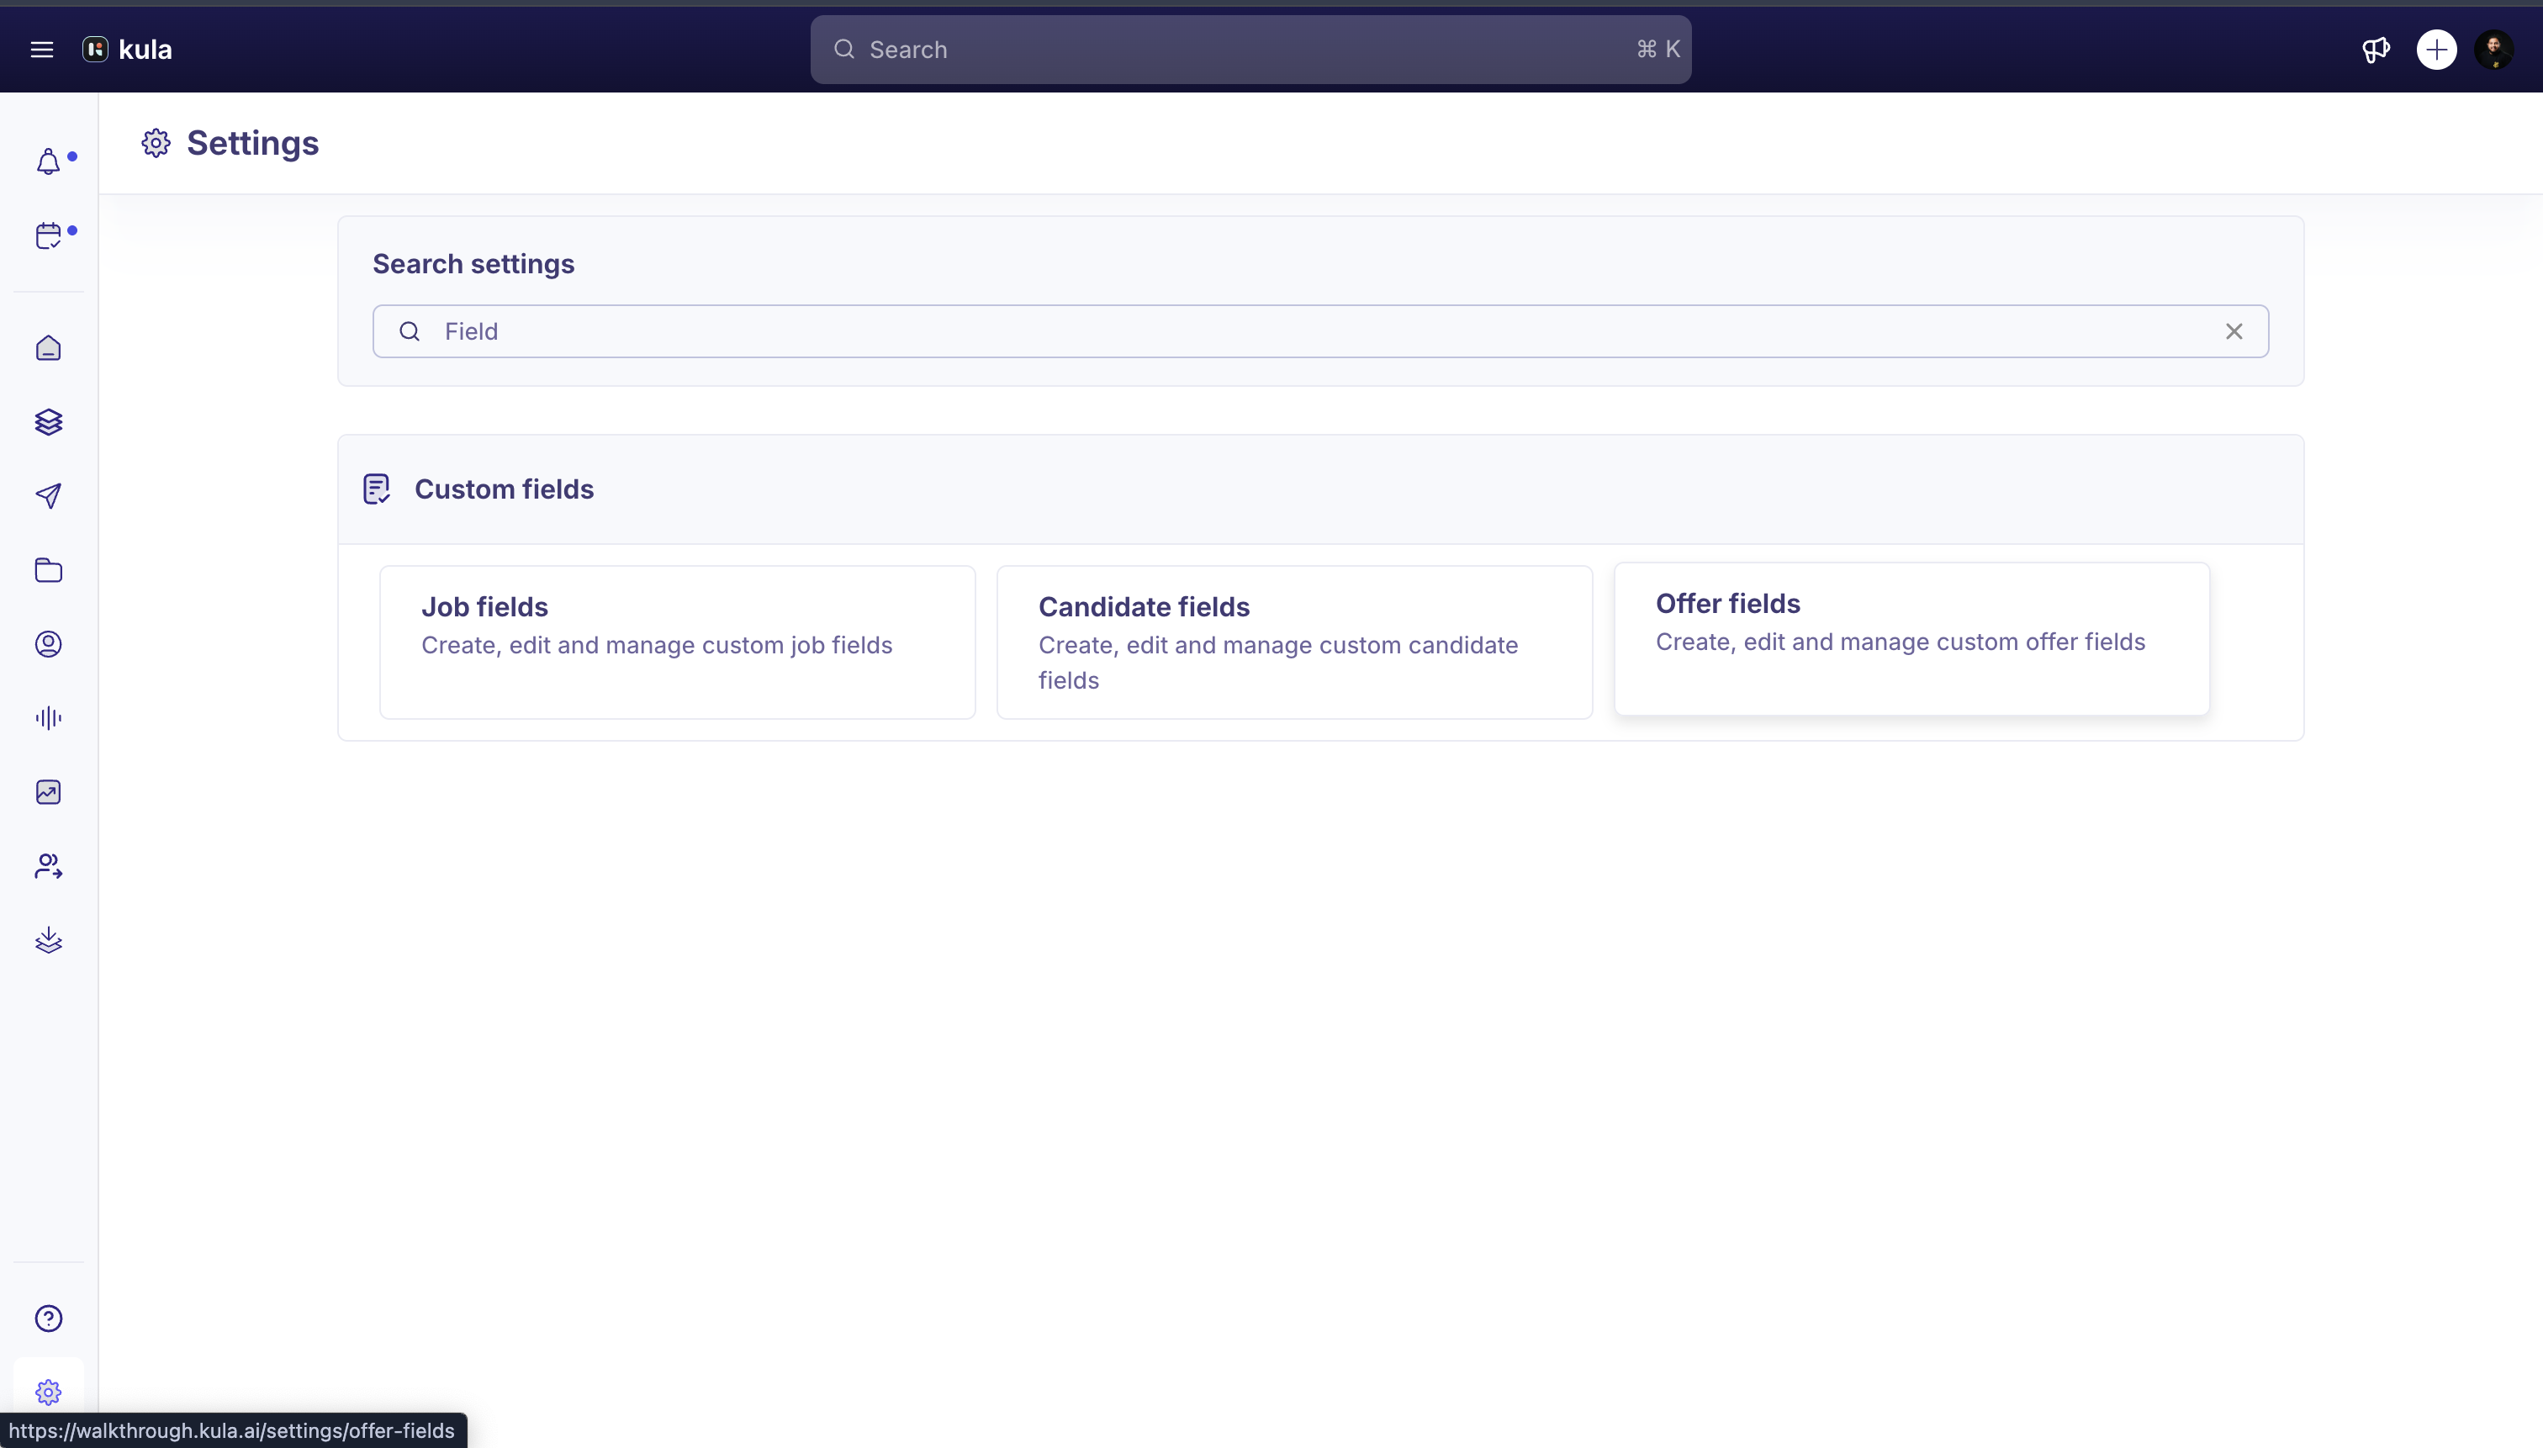
Task: Open the Job fields card
Action: (x=677, y=642)
